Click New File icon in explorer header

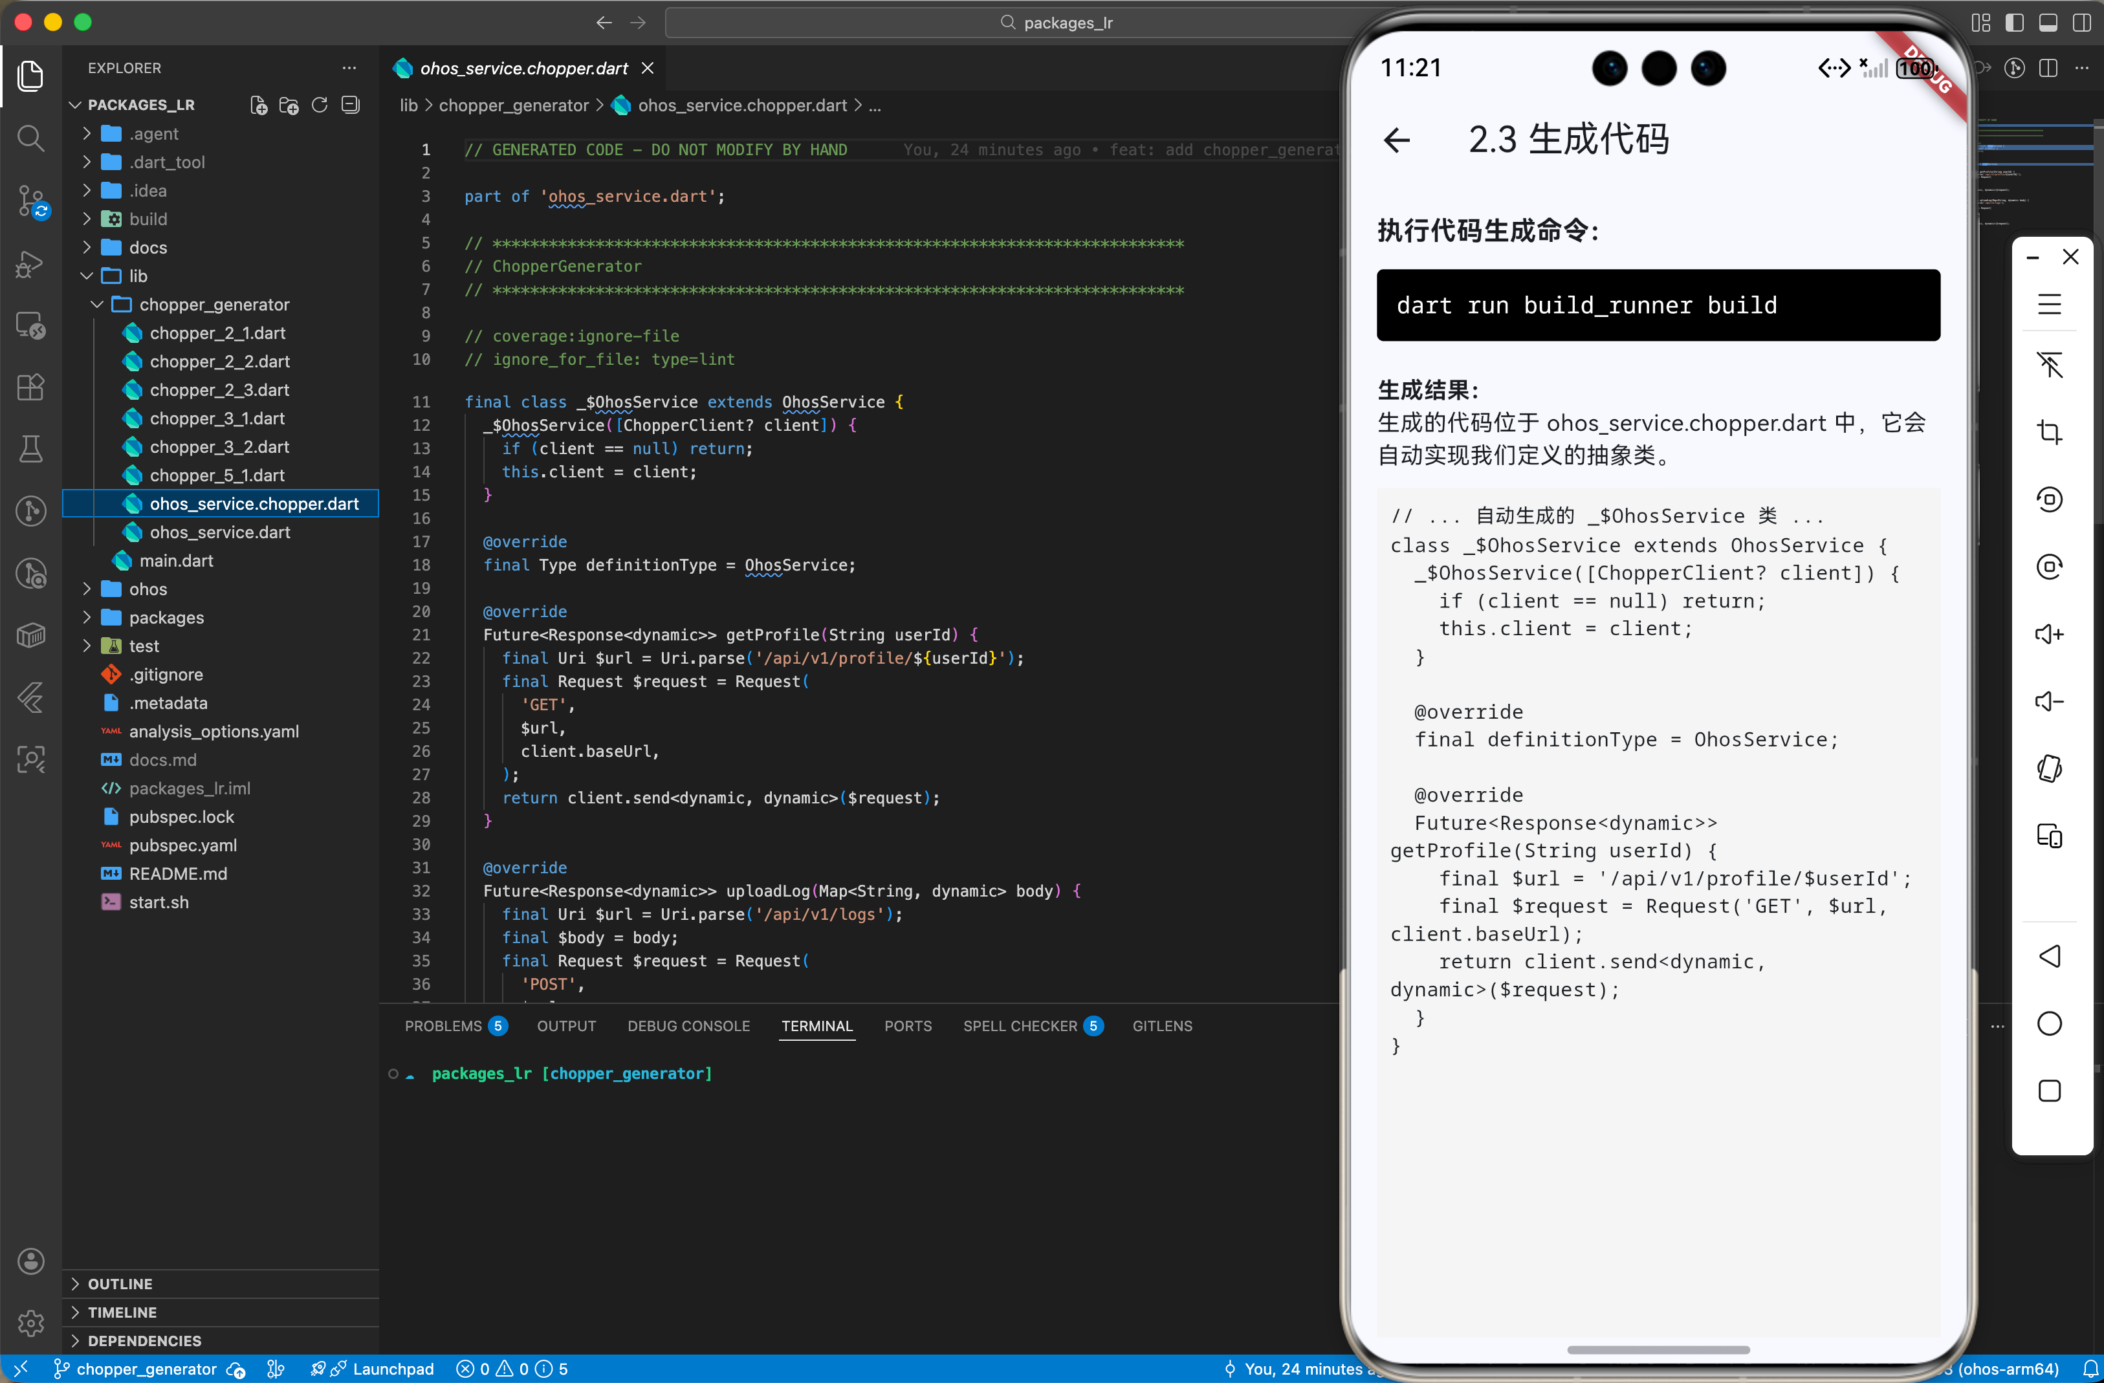[x=258, y=105]
